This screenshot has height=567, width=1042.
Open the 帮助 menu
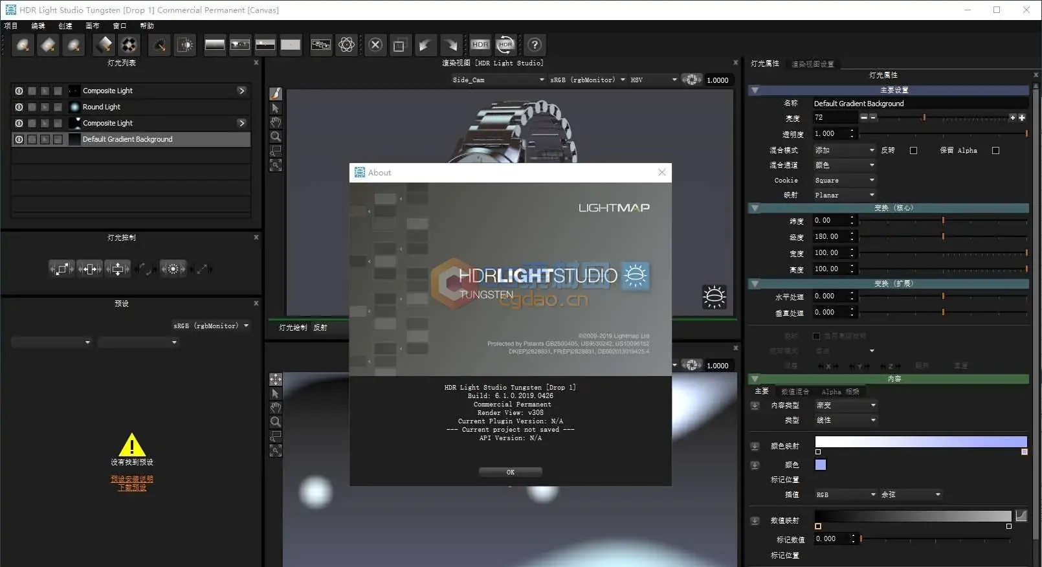(147, 26)
